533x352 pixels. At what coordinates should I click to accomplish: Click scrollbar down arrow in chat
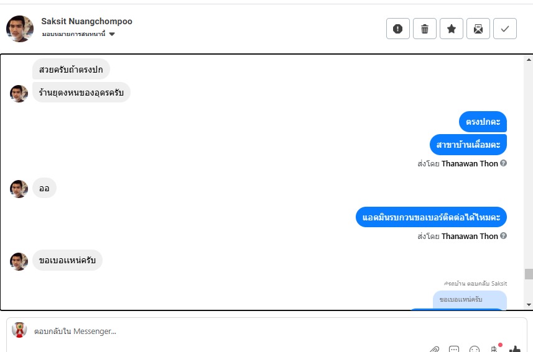pyautogui.click(x=529, y=304)
